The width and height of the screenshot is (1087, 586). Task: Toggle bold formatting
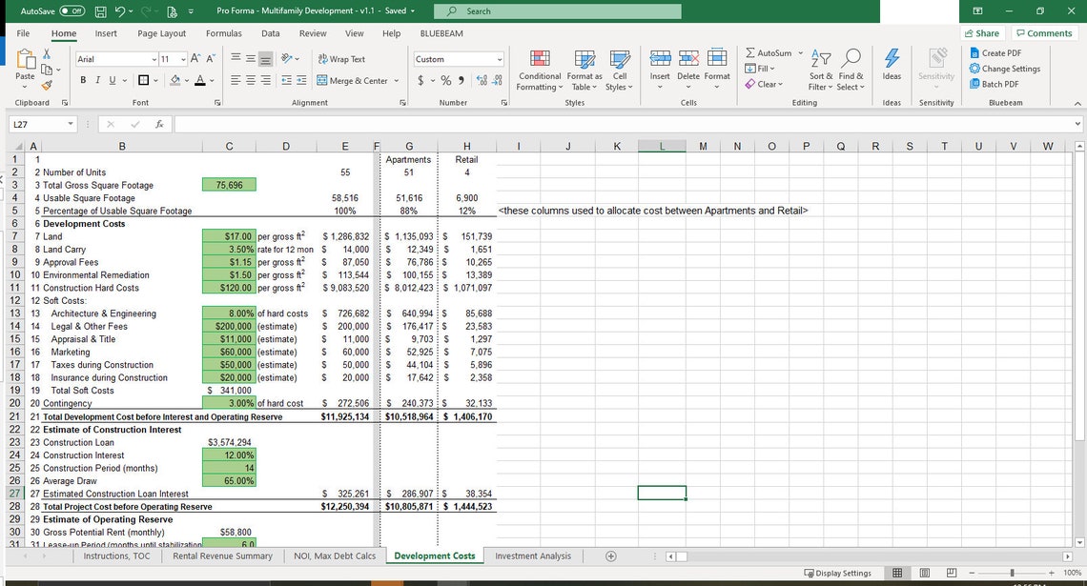(x=83, y=80)
